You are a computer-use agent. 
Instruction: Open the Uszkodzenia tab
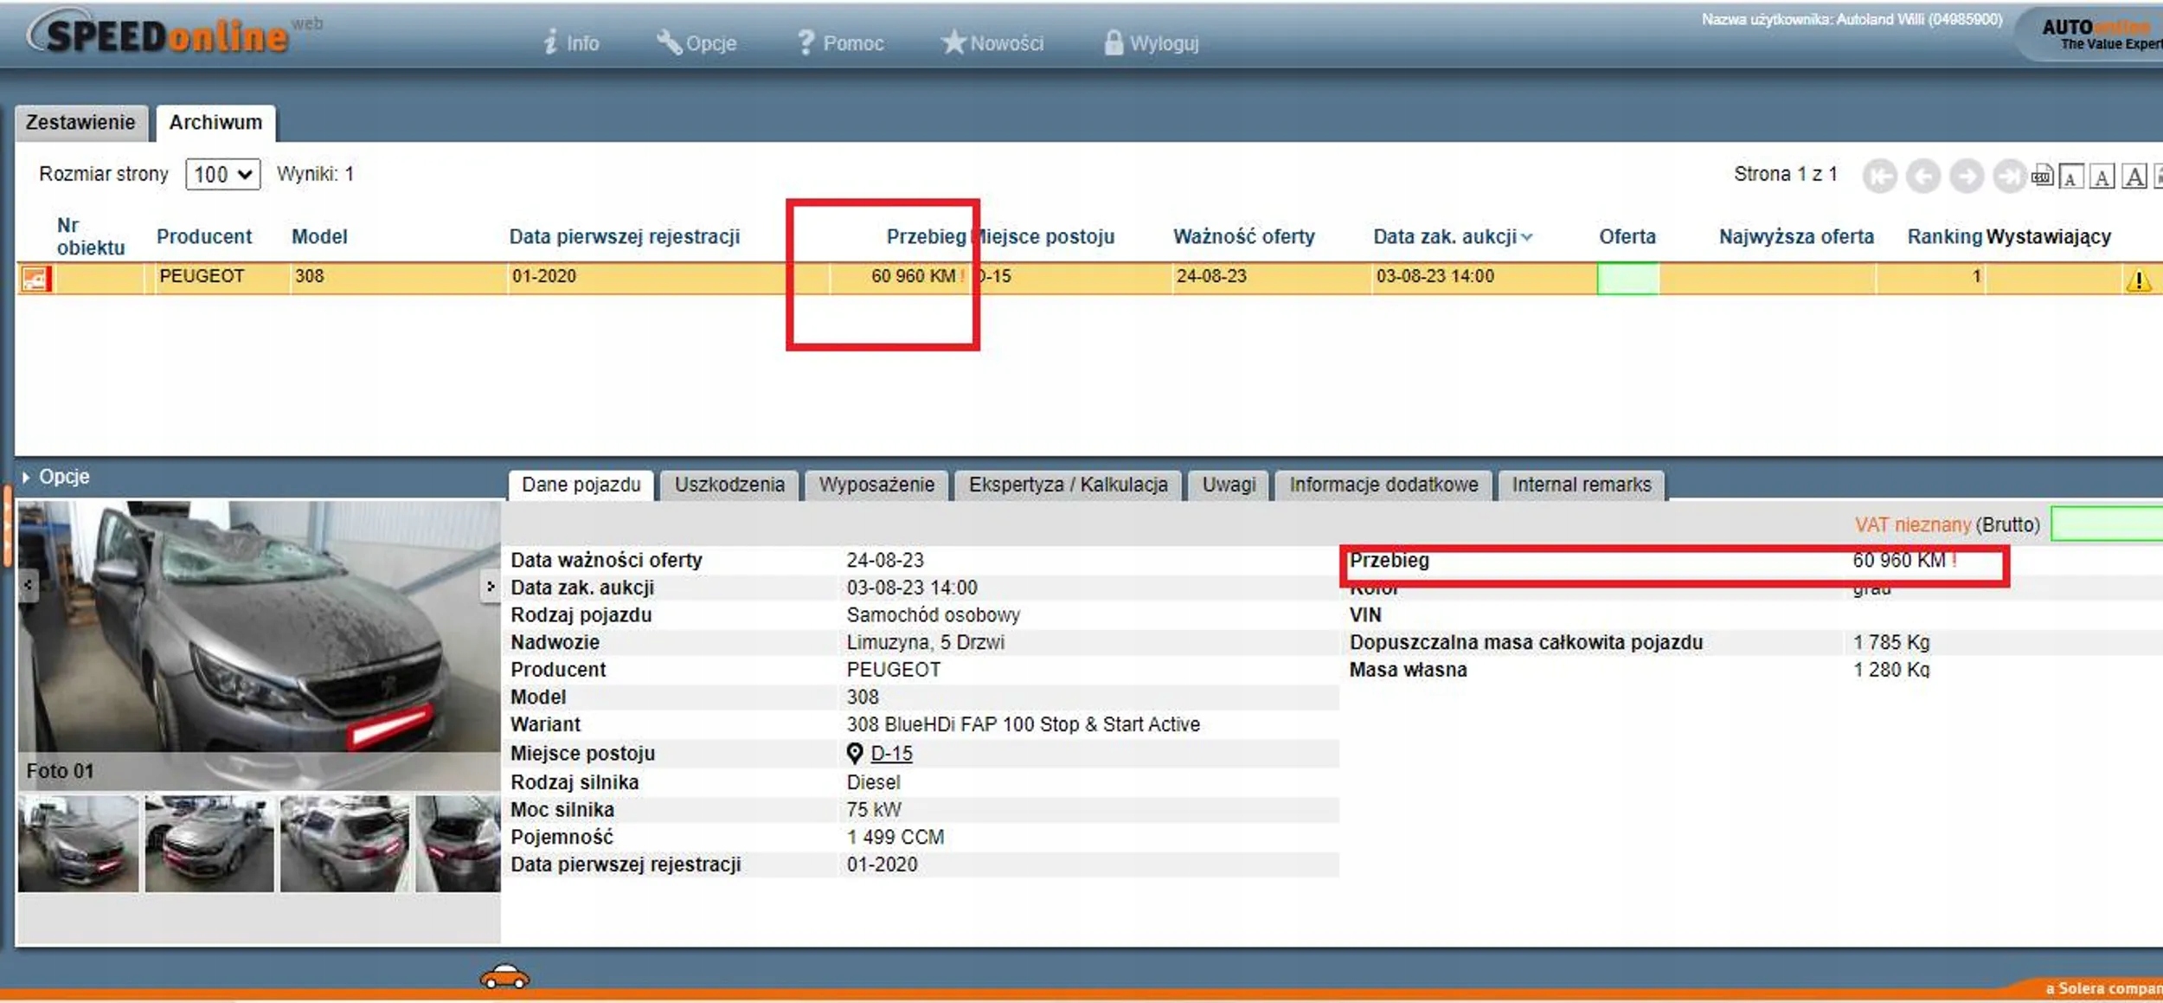click(728, 485)
